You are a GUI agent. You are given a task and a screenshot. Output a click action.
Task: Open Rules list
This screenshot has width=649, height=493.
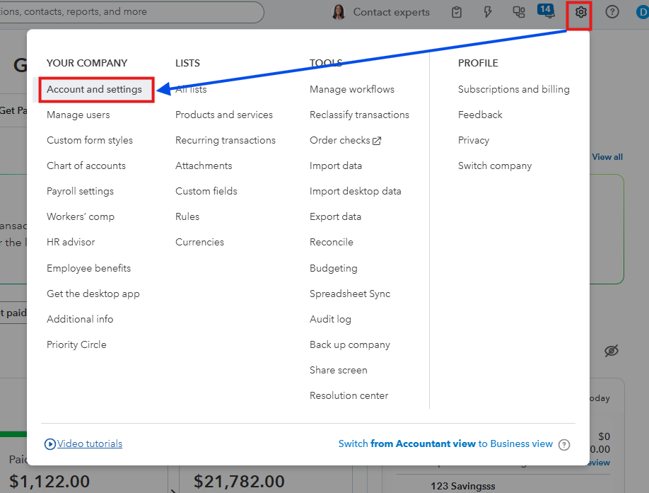pos(187,216)
